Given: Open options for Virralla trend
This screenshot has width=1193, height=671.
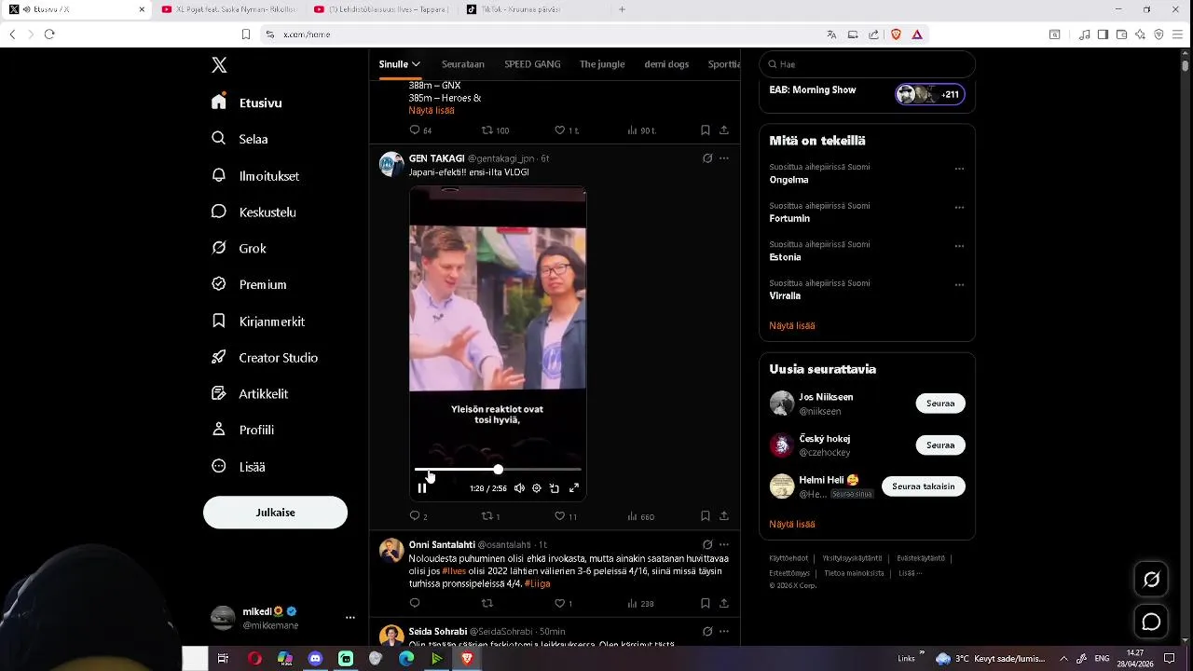Looking at the screenshot, I should coord(959,285).
